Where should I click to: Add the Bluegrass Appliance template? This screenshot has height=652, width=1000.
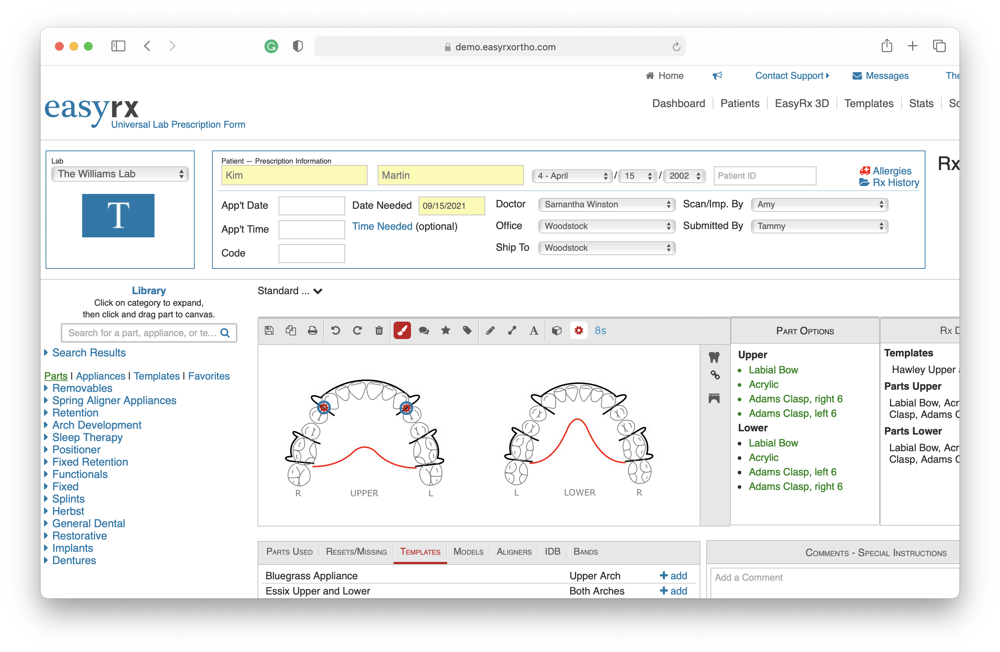[673, 576]
